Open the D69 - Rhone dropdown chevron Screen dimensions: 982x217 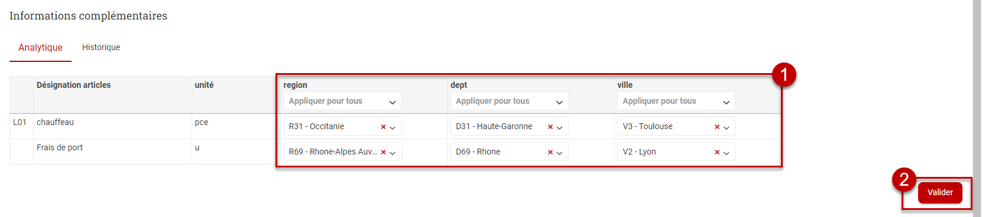click(559, 153)
